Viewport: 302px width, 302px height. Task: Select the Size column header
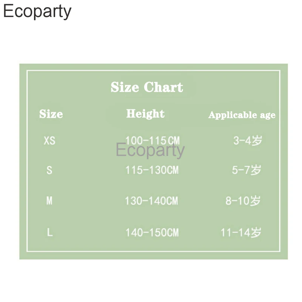coord(51,114)
